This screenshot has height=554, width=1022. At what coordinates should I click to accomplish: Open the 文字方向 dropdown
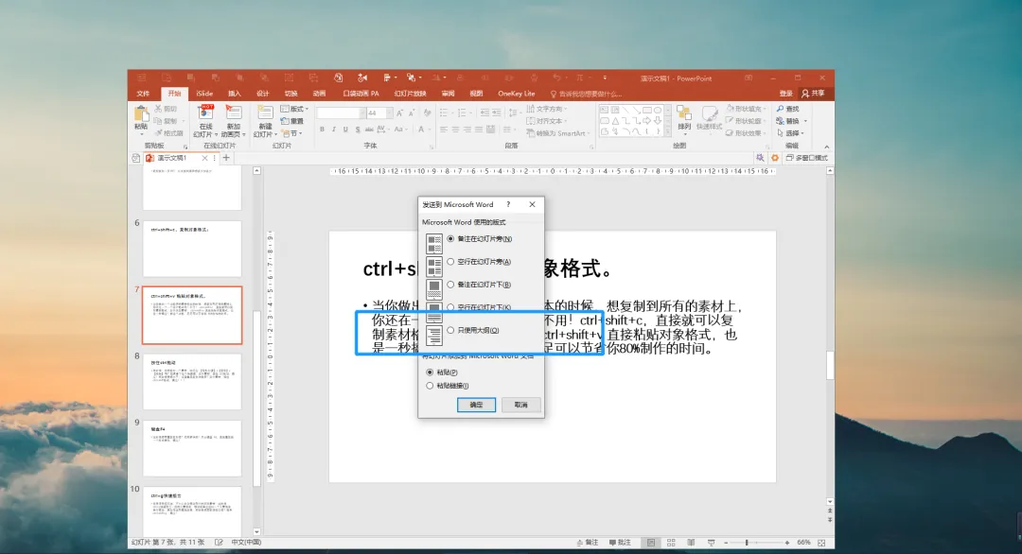pyautogui.click(x=546, y=109)
